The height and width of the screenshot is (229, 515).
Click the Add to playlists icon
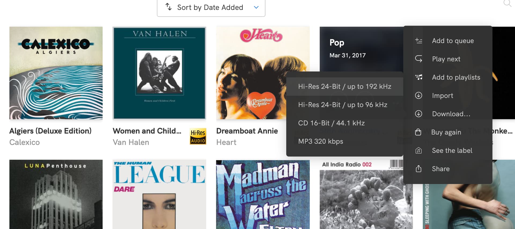click(418, 77)
